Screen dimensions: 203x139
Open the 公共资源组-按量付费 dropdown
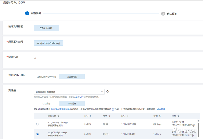pos(69,92)
